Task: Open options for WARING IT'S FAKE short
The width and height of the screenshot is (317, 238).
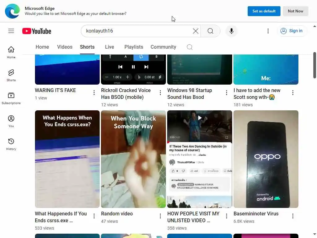Action: pyautogui.click(x=94, y=93)
